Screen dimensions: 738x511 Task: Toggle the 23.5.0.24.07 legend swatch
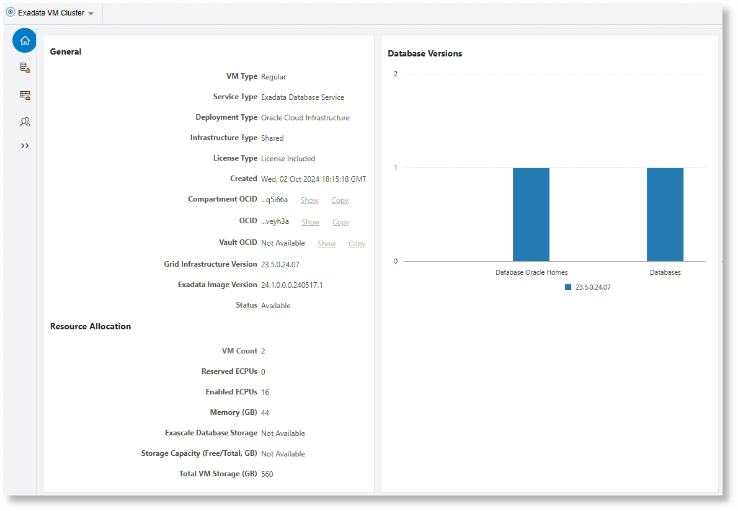(568, 287)
